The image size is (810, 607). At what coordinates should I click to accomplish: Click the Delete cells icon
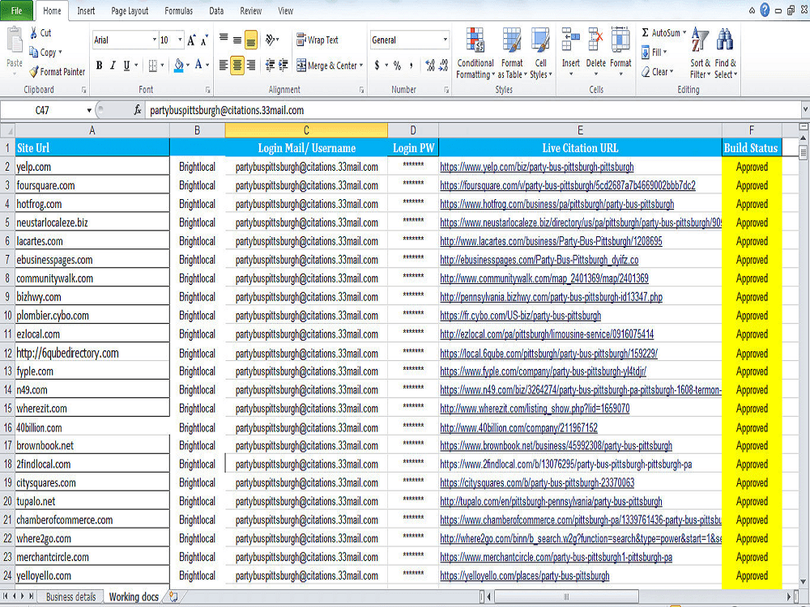(x=595, y=39)
